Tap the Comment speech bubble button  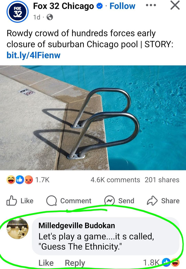coord(69,200)
